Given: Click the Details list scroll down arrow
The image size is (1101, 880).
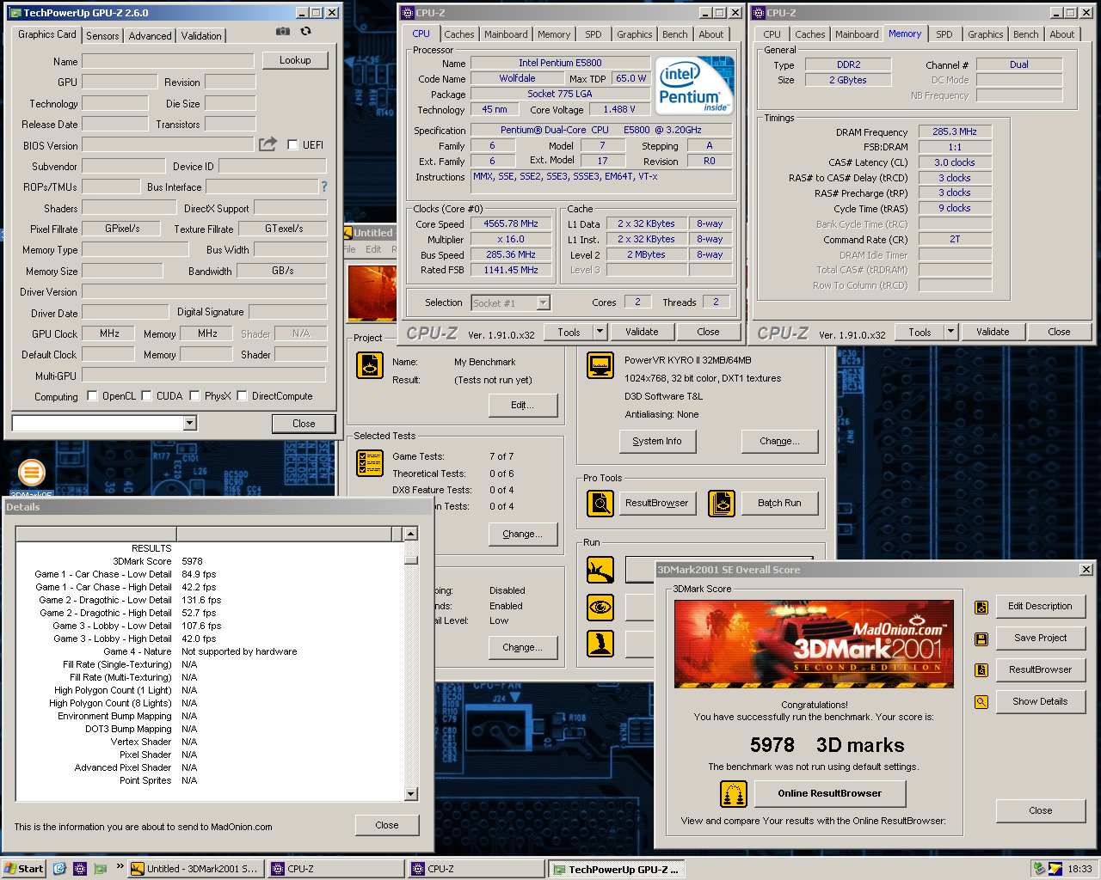Looking at the screenshot, I should click(x=410, y=794).
